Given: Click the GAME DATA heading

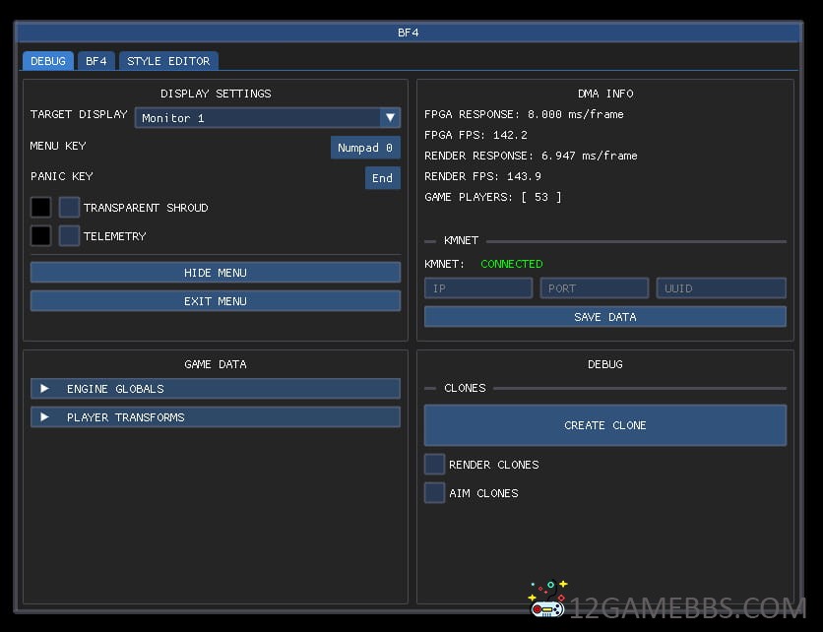Looking at the screenshot, I should pyautogui.click(x=216, y=364).
